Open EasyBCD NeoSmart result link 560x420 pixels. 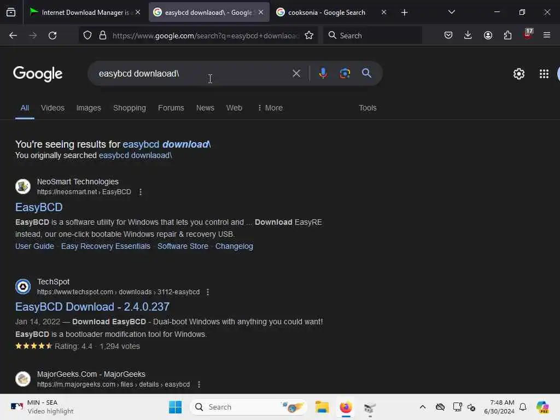(39, 207)
